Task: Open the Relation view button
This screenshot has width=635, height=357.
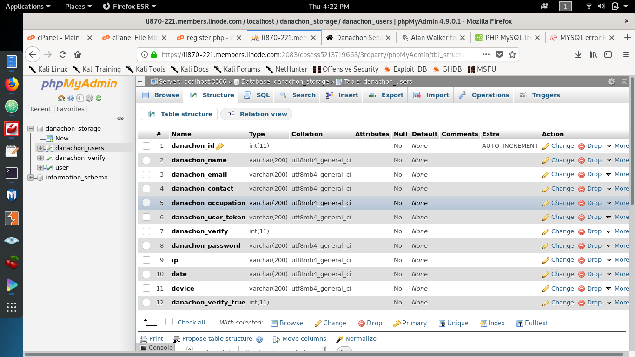Action: [256, 114]
